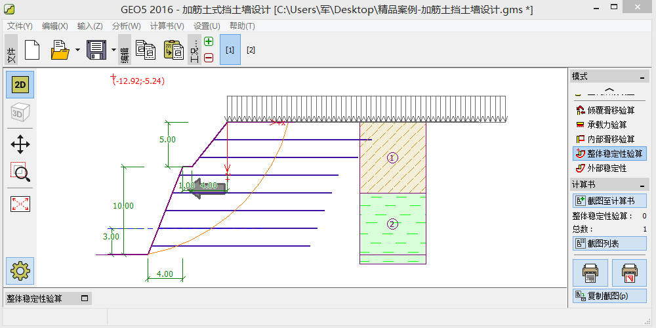Collapse the 计算书 panel section
656x328 pixels.
point(642,185)
